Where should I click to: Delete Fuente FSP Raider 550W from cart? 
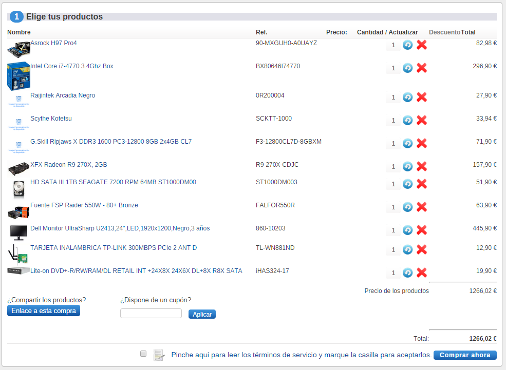tap(421, 207)
